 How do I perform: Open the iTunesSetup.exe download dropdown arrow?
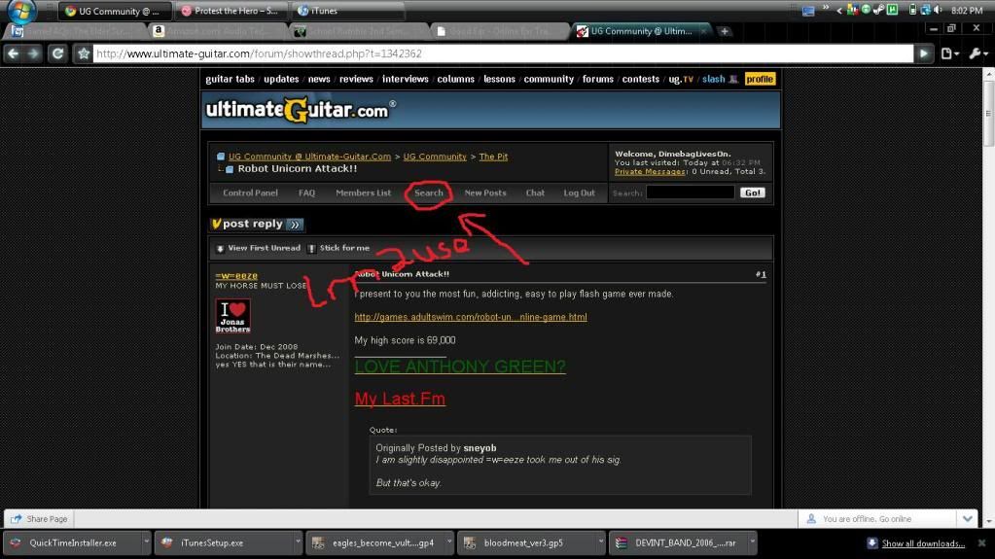coord(298,543)
